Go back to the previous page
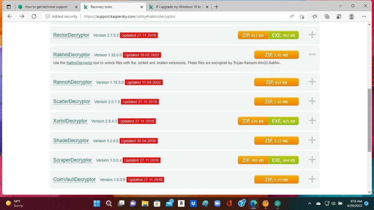Viewport: 374px width, 210px height. pos(10,16)
